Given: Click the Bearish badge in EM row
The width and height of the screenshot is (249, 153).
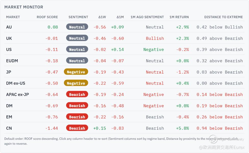Looking at the screenshot, I should coord(77,117).
